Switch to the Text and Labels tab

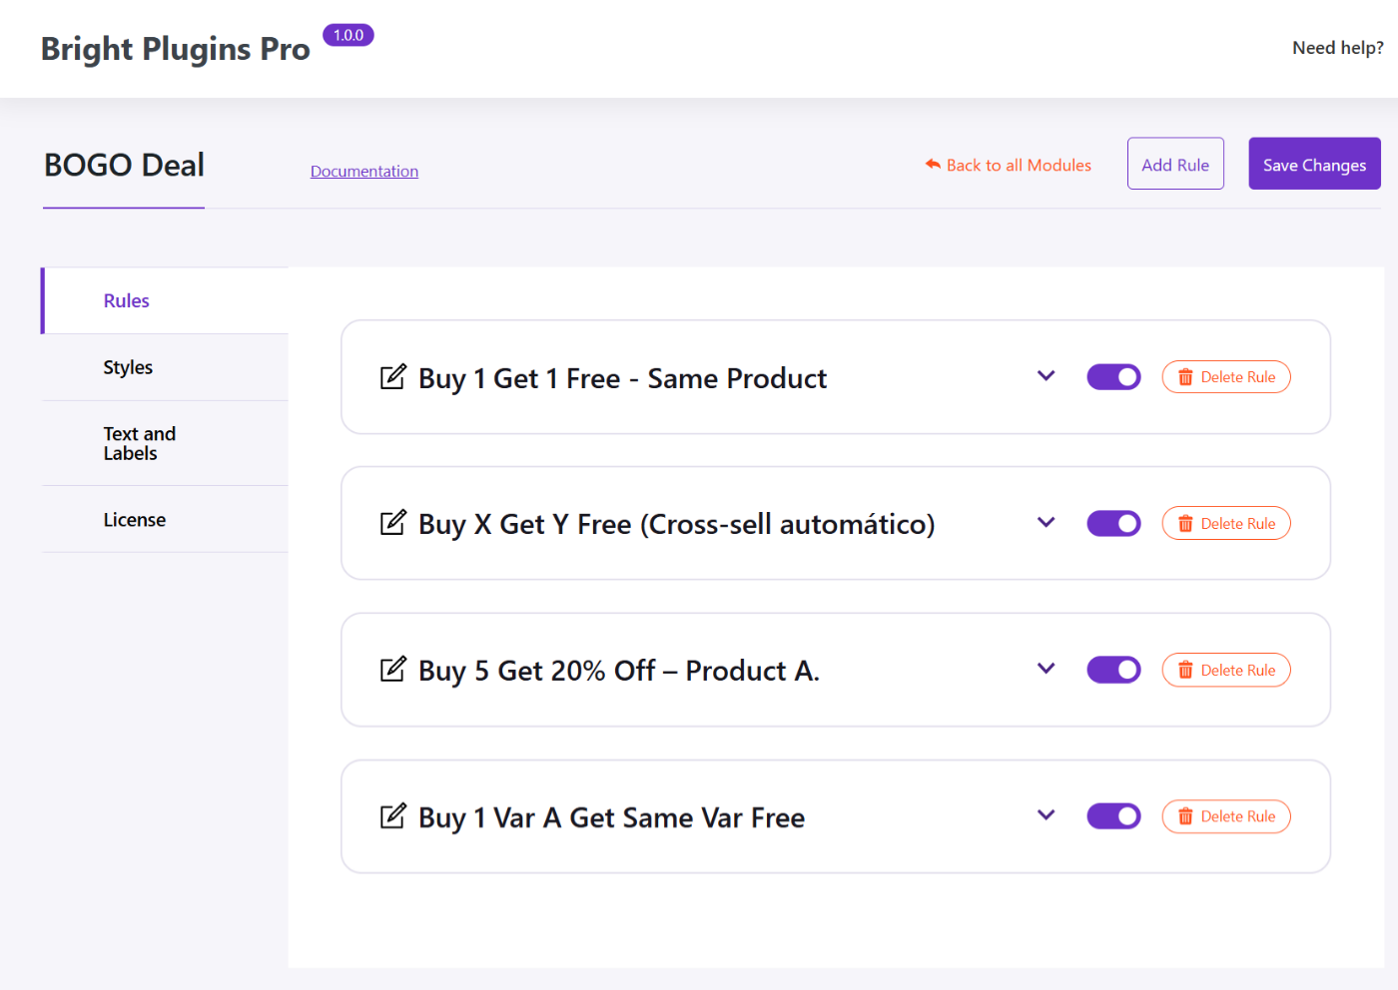pyautogui.click(x=140, y=443)
